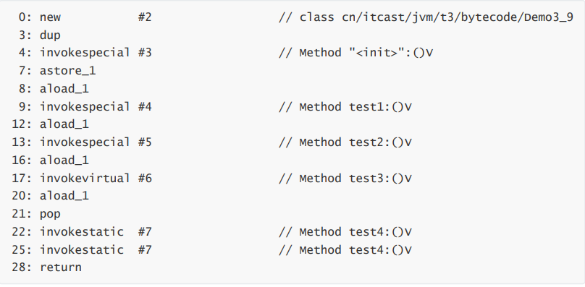Click the Method "<init>":()V comment

[x=356, y=53]
